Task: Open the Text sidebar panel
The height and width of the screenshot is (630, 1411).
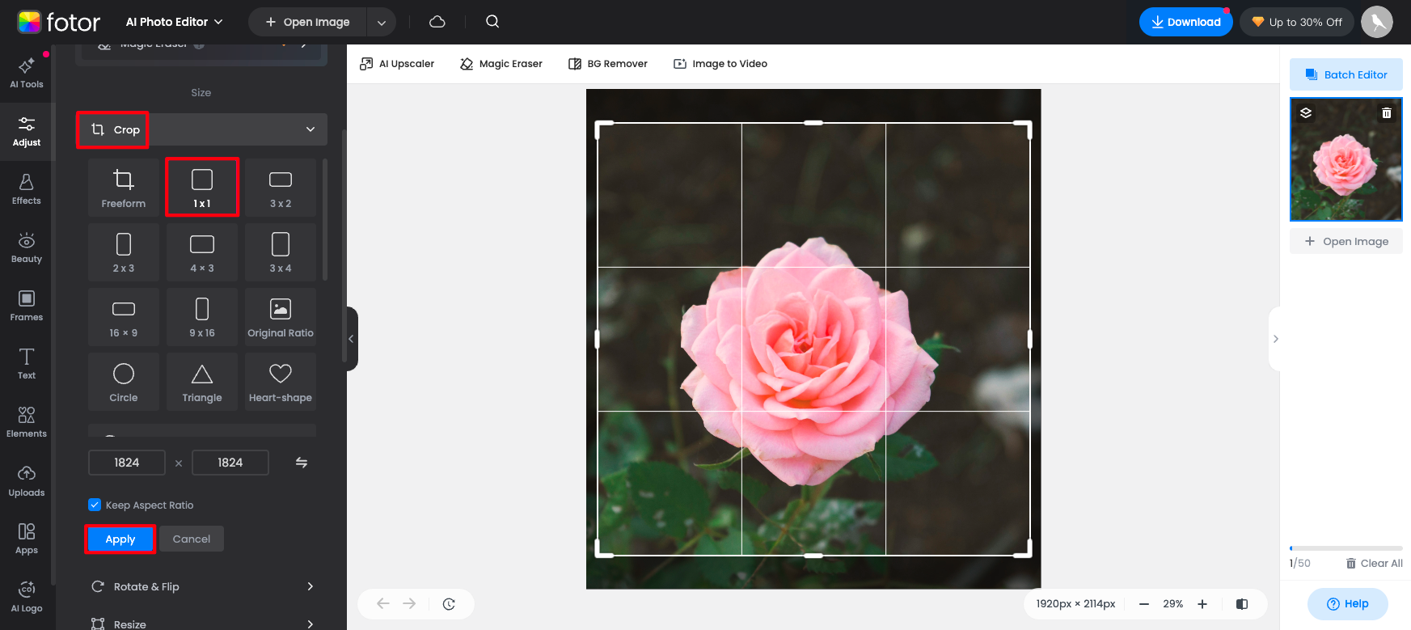Action: [x=27, y=363]
